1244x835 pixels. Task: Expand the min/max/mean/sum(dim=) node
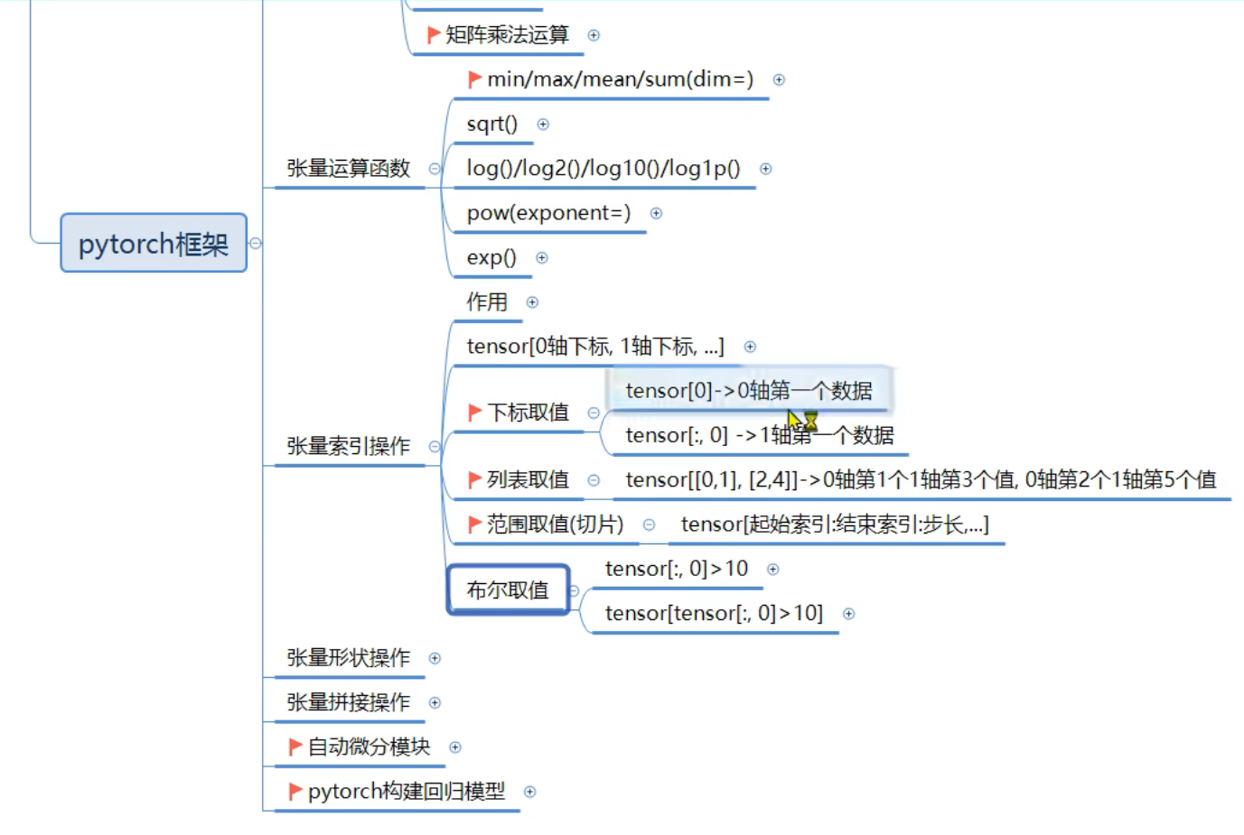(779, 79)
